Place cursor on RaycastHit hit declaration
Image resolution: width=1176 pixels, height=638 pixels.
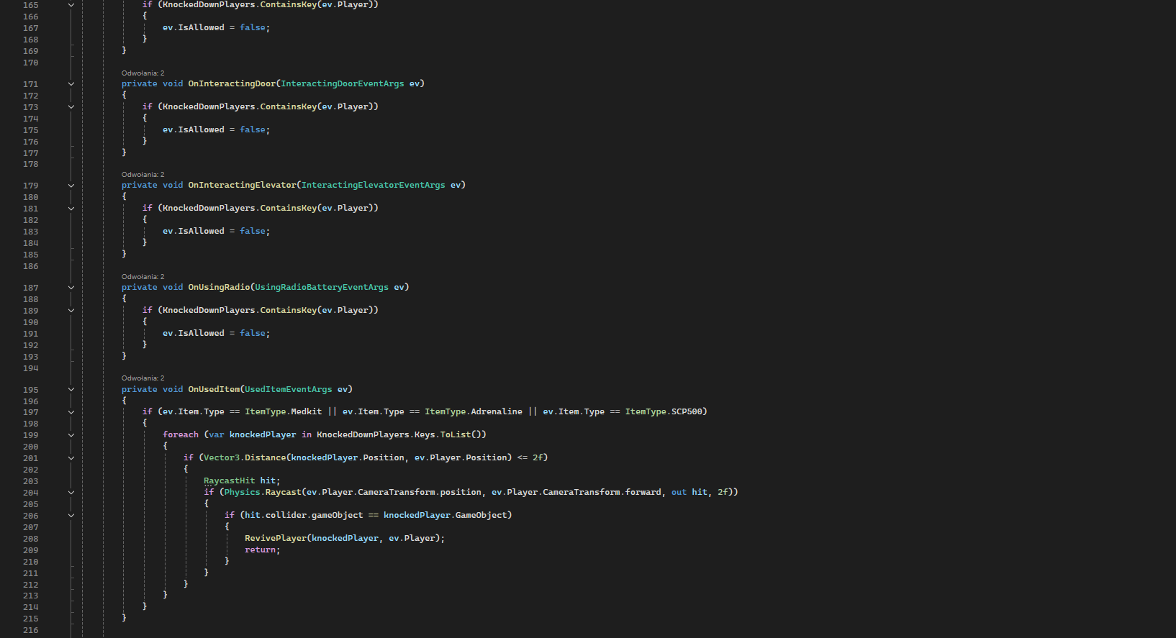tap(241, 480)
